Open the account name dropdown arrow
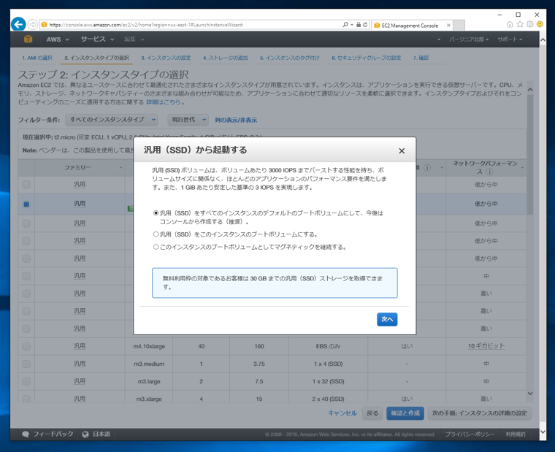 [x=439, y=39]
